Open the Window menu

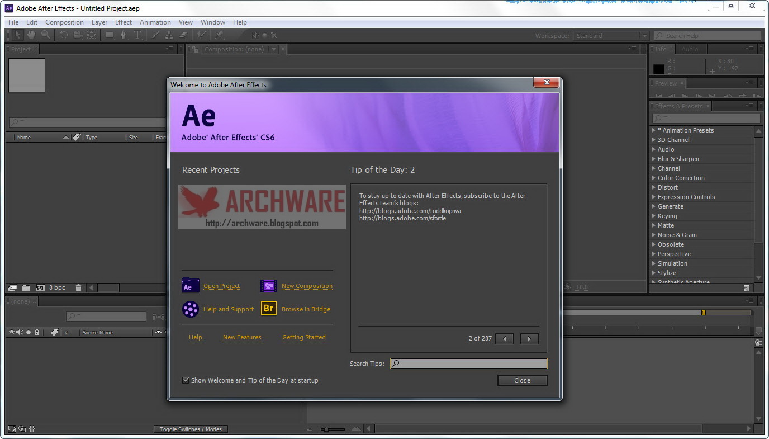pos(213,22)
